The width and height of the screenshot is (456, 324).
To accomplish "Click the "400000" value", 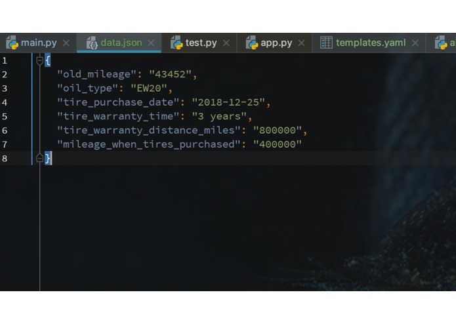I will coord(278,144).
